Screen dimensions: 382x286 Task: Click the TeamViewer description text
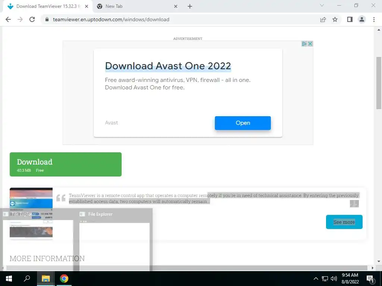click(x=214, y=198)
